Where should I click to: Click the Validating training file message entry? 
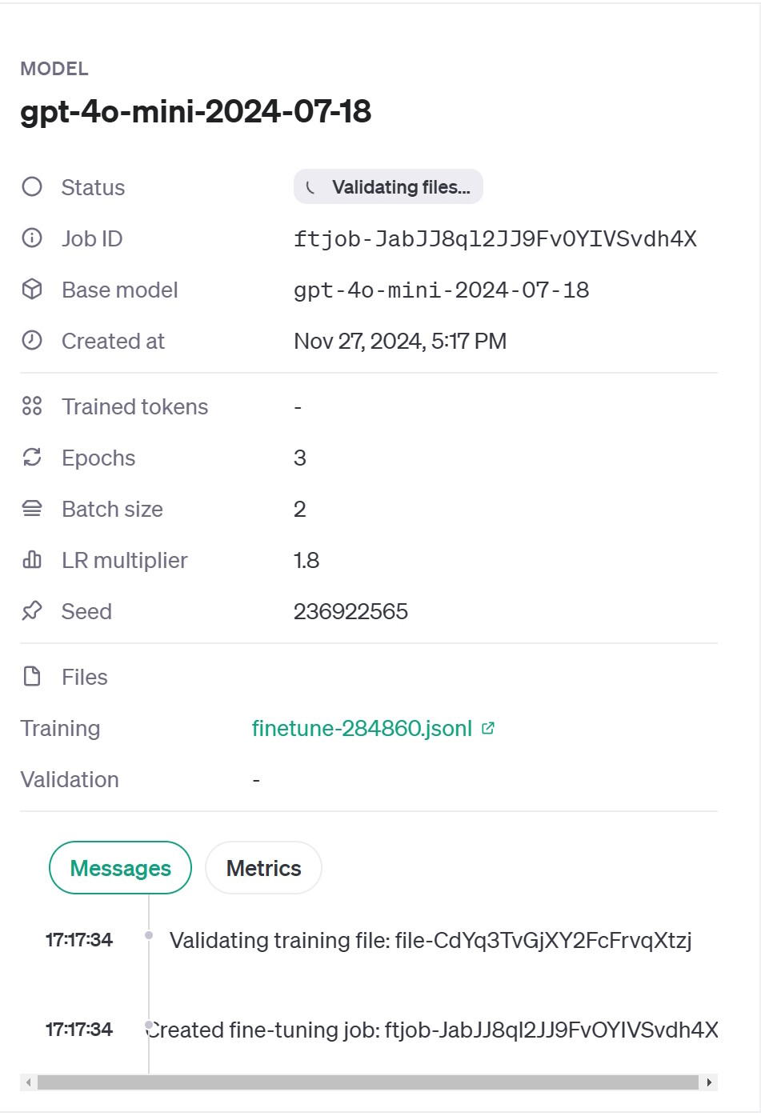click(x=431, y=940)
